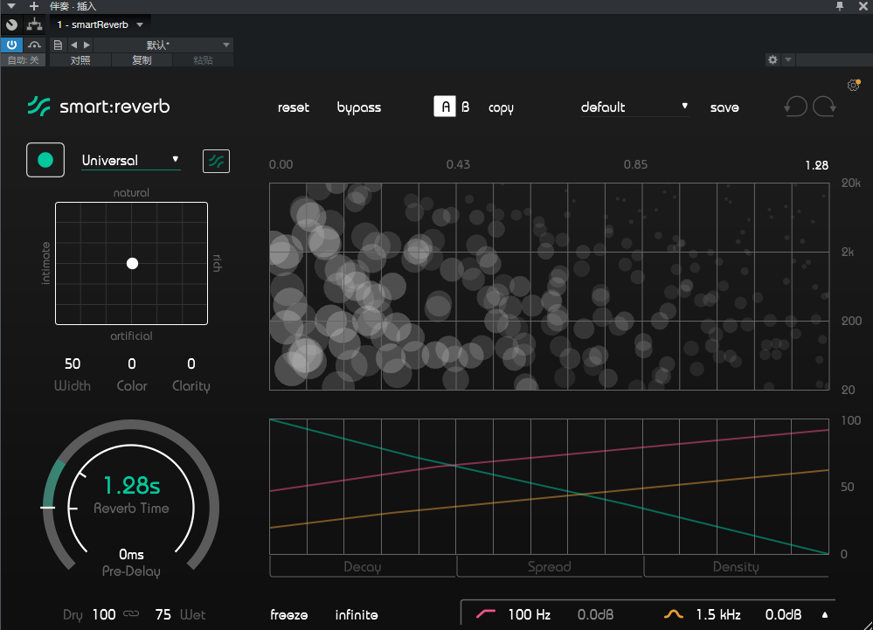Select the Density tab

point(736,566)
